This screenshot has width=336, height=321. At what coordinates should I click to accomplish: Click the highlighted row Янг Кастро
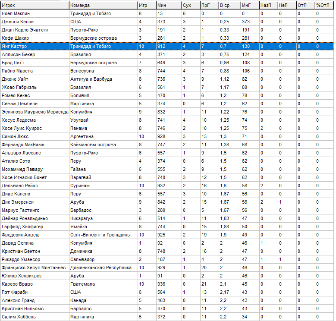pyautogui.click(x=167, y=46)
